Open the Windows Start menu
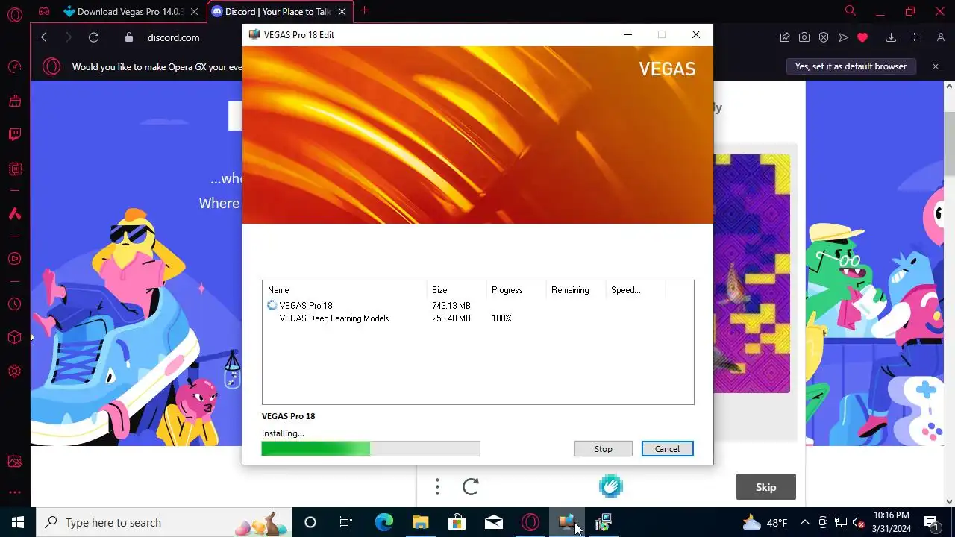955x537 pixels. coord(18,522)
